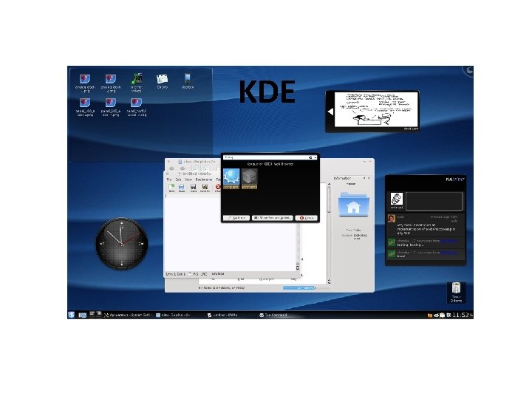The image size is (532, 399).
Task: Open the Trash widget on desktop
Action: tap(456, 292)
